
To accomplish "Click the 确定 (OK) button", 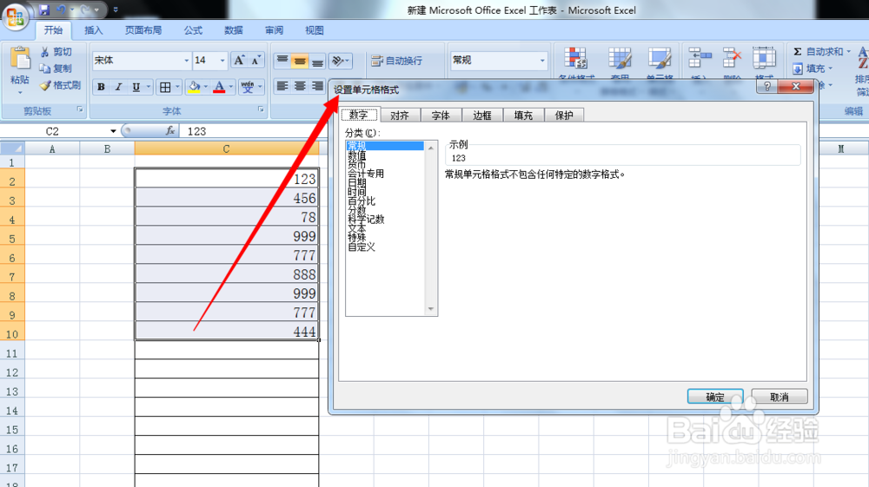I will coord(715,397).
